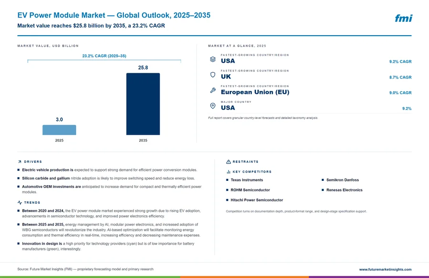Click the dark blue 2035 bar

(x=143, y=104)
